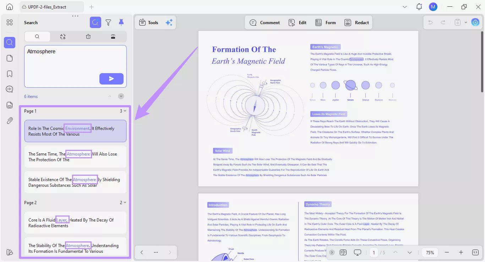Open the Comment annotation tool

click(x=265, y=22)
